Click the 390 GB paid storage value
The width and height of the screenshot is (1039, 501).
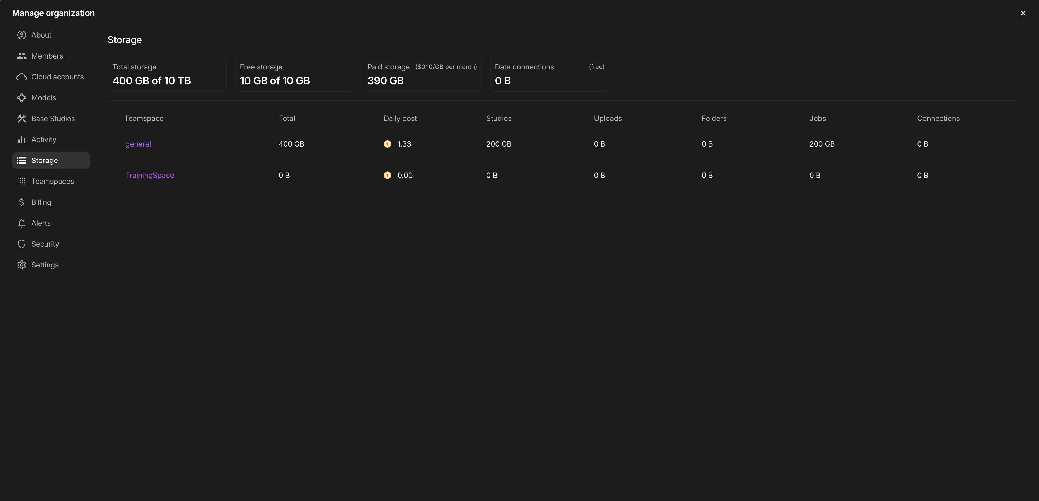point(386,81)
